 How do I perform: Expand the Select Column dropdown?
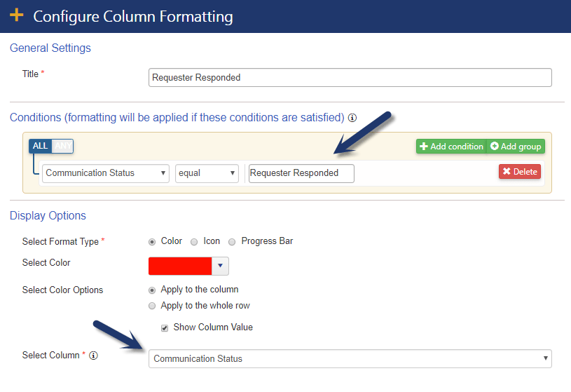350,359
